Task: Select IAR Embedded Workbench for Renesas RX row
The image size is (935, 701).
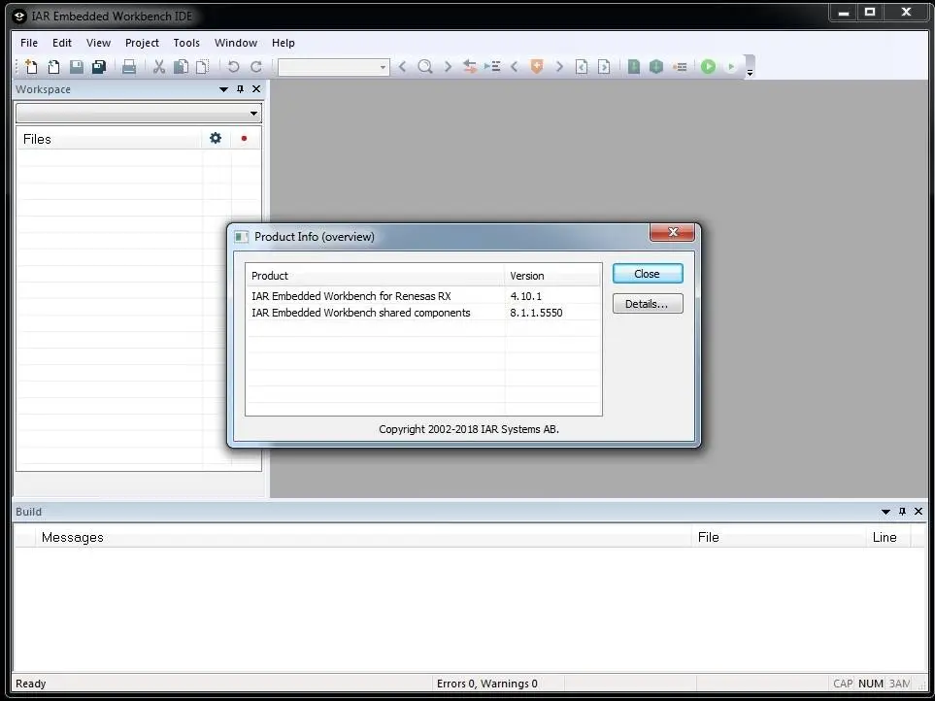Action: coord(423,296)
